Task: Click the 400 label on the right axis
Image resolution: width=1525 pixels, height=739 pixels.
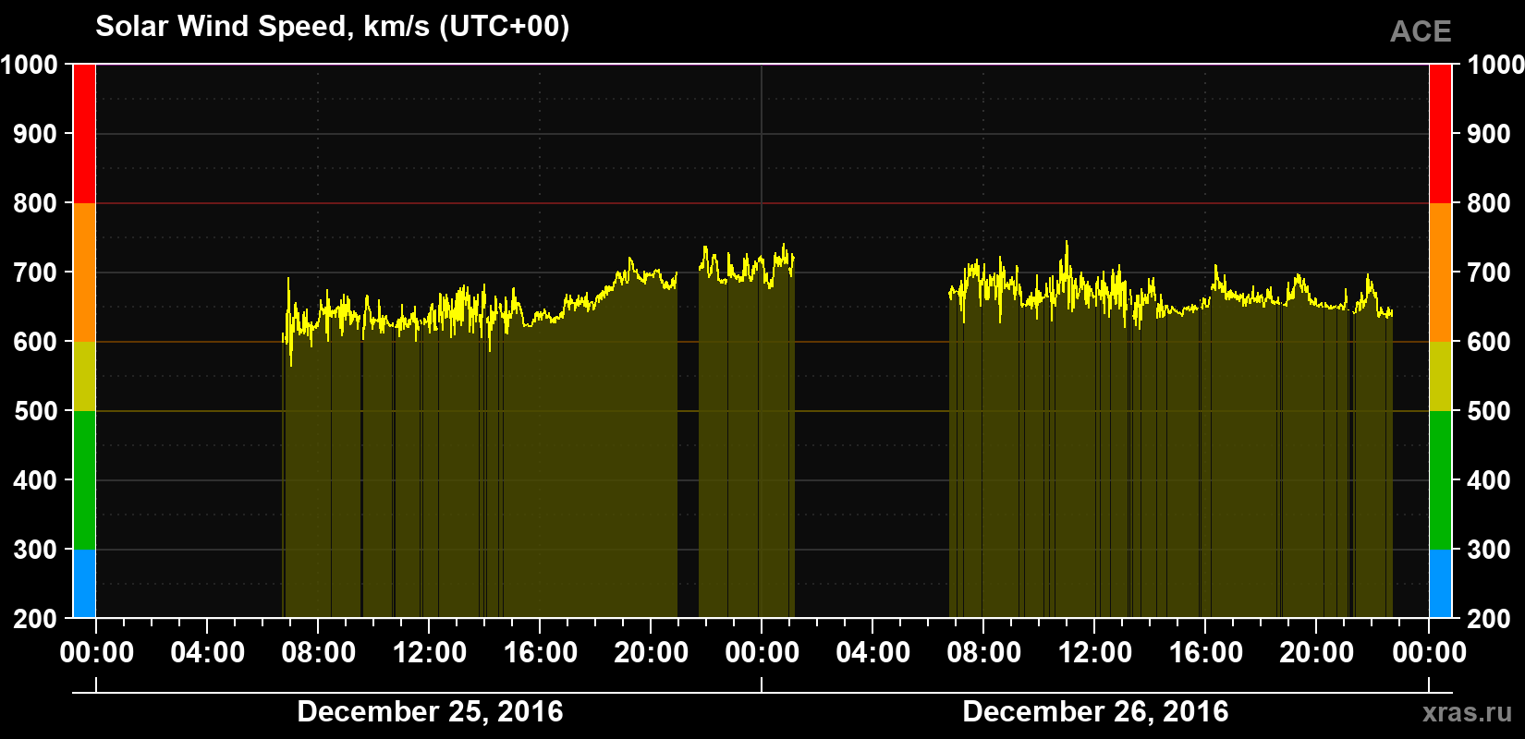Action: [x=1489, y=480]
